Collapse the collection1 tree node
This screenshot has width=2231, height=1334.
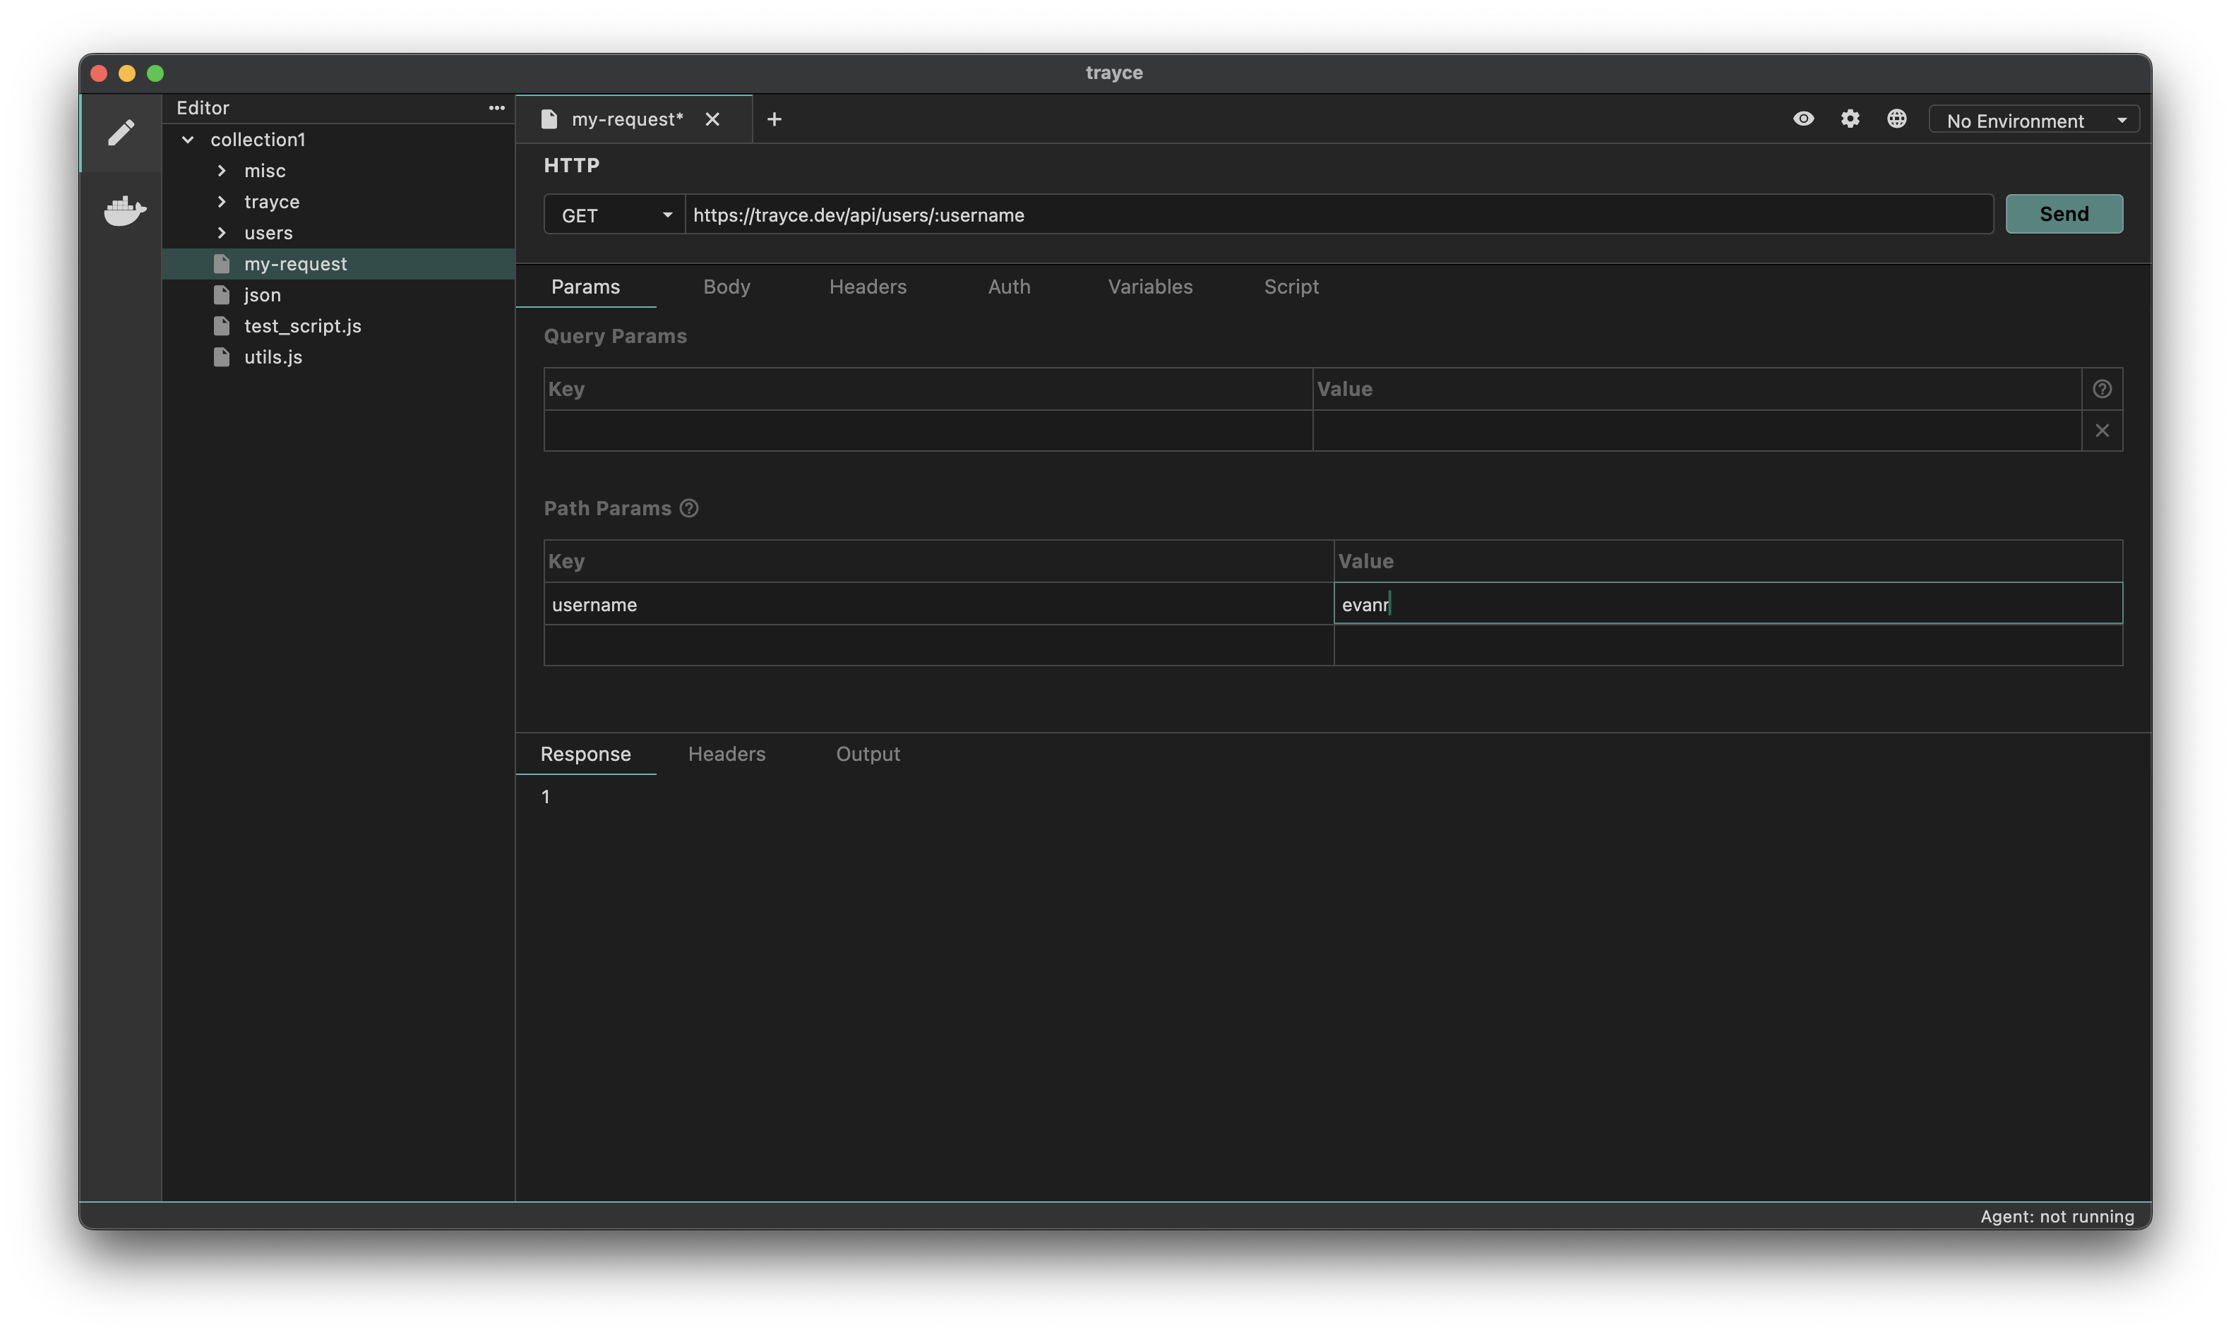point(188,139)
